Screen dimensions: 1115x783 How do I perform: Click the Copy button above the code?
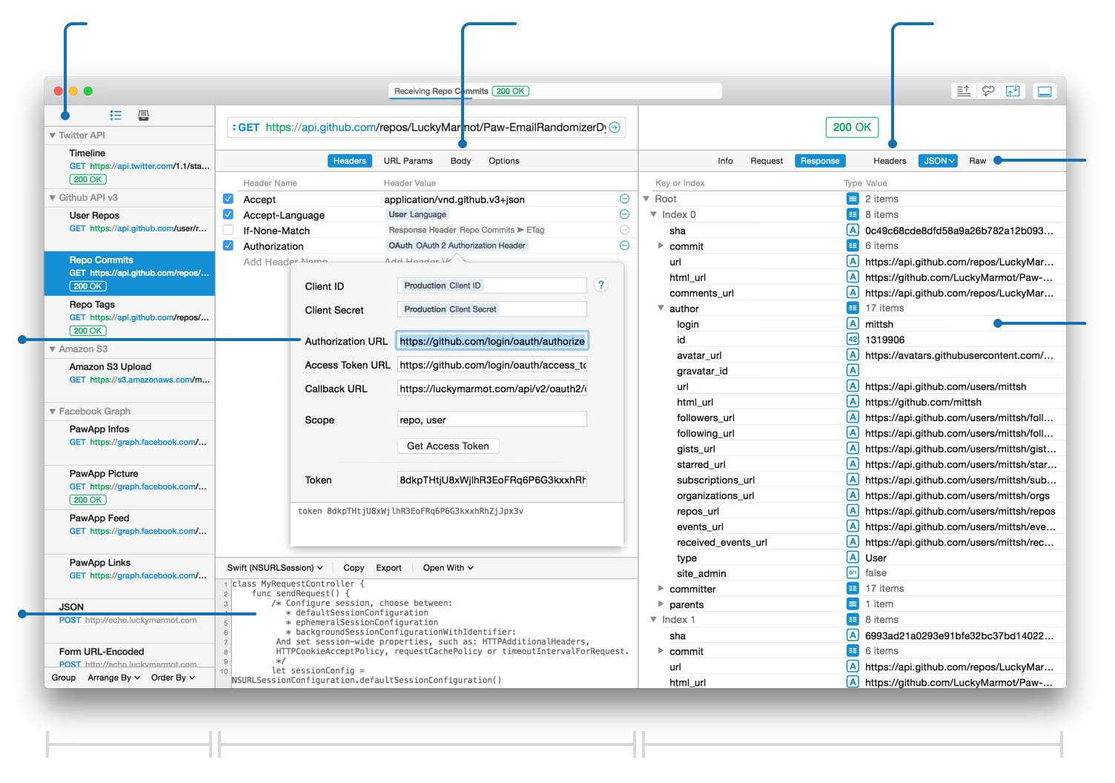point(354,568)
